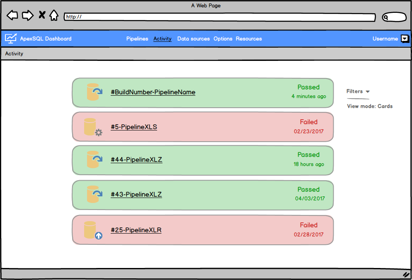The height and width of the screenshot is (280, 412).
Task: Click the ApexSQL Dashboard logo icon
Action: point(10,38)
